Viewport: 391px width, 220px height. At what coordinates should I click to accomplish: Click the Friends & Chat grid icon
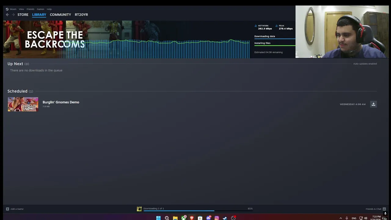coord(384,209)
